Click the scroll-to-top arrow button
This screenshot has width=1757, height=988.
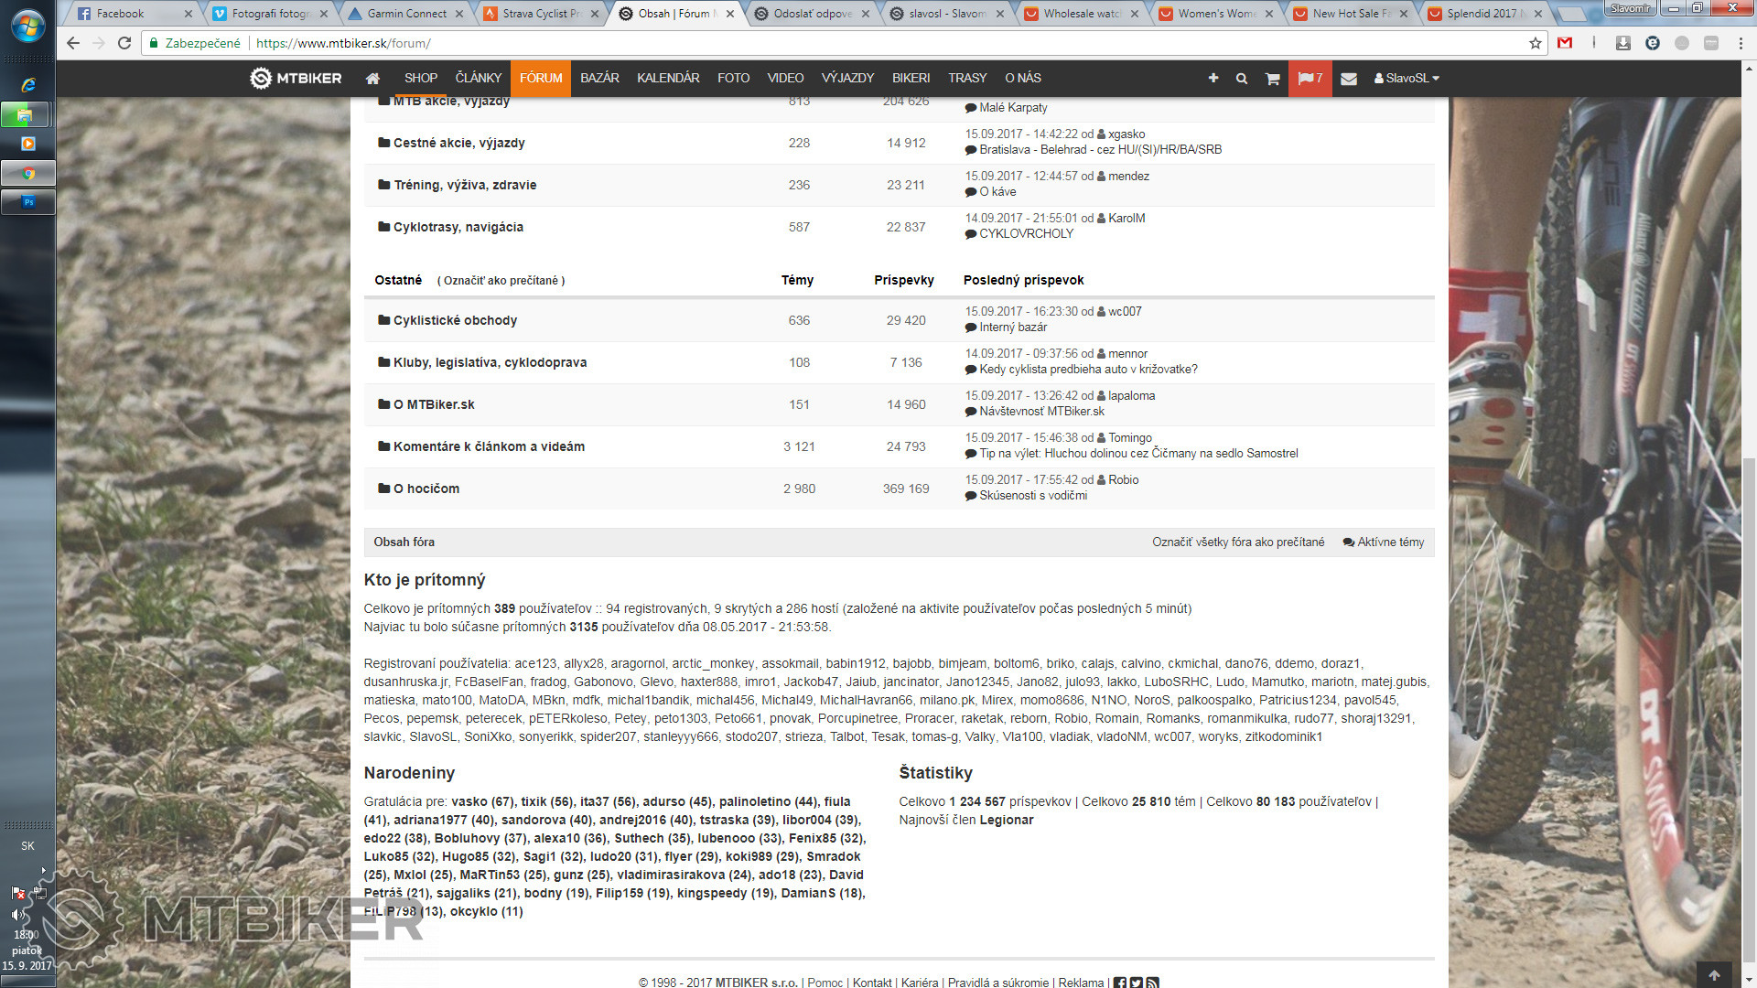[1714, 974]
